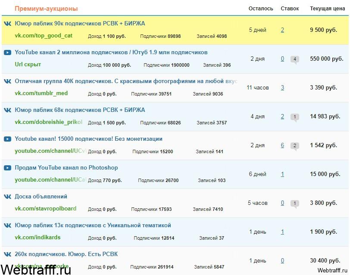Open 'Продам YouTube канал по Photoshop' auction
The height and width of the screenshot is (275, 350).
pos(66,167)
